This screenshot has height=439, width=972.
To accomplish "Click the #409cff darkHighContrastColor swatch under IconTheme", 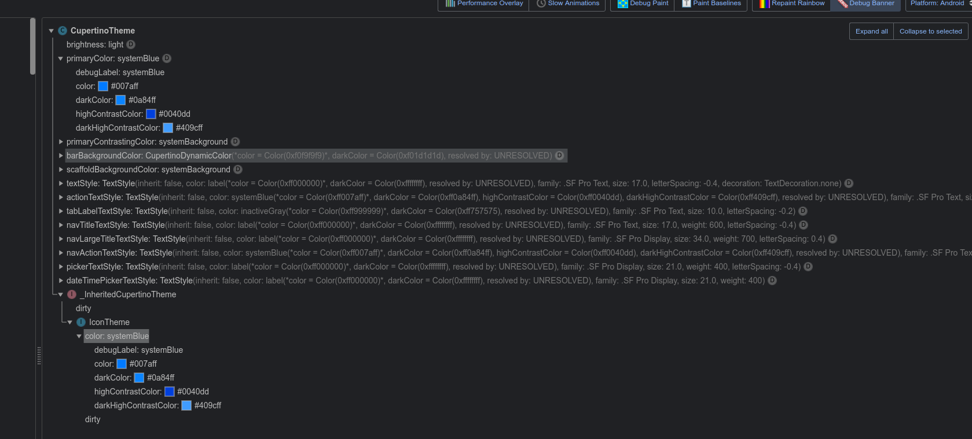I will [186, 405].
